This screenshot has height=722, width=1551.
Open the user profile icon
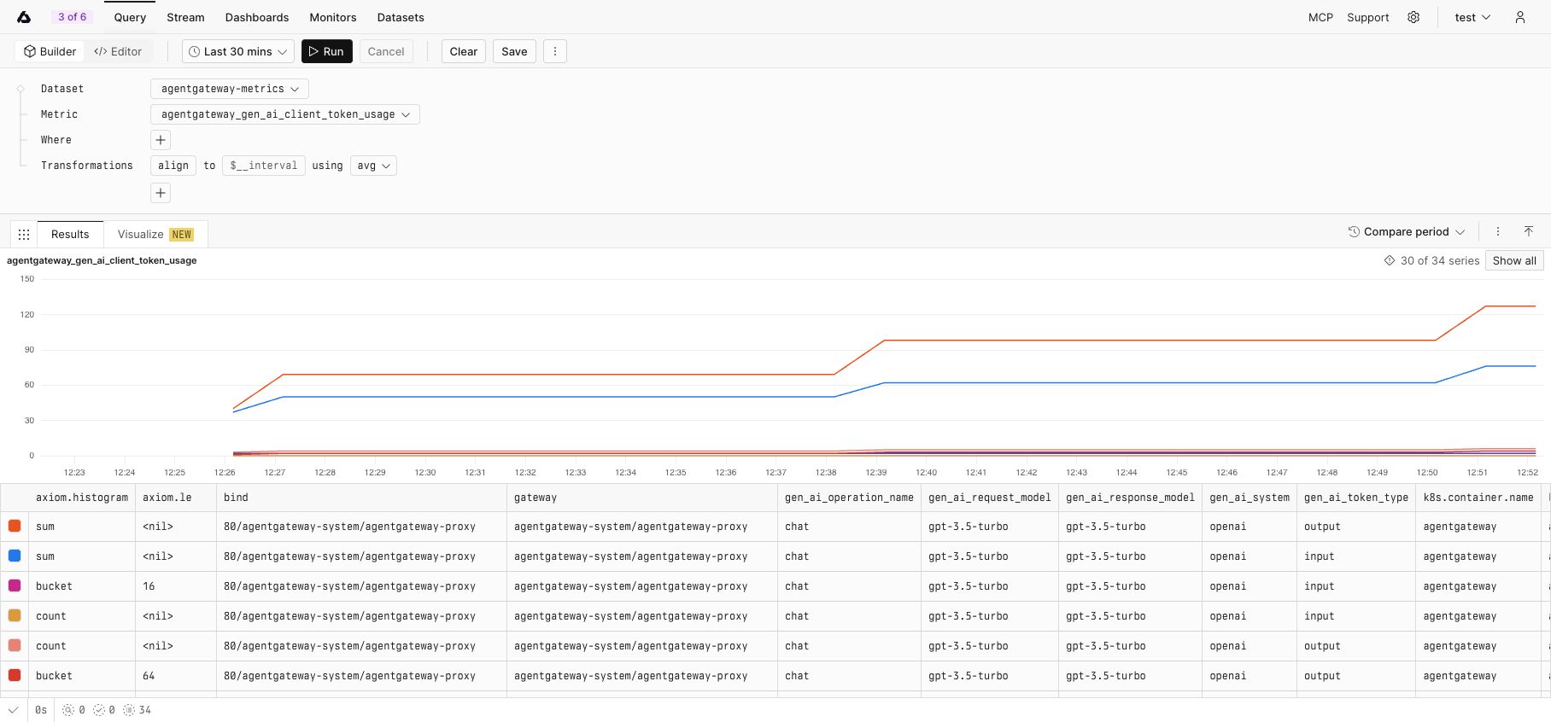point(1519,17)
